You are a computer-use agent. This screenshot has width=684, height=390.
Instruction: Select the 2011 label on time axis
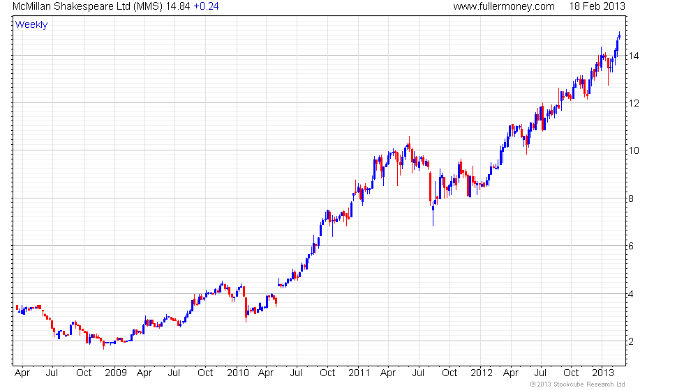pyautogui.click(x=359, y=373)
